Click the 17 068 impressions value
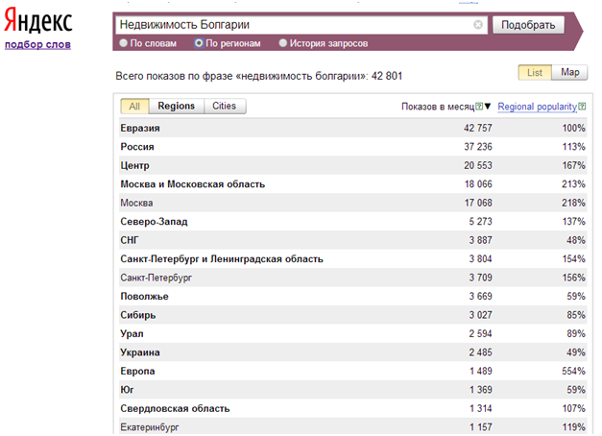 478,203
